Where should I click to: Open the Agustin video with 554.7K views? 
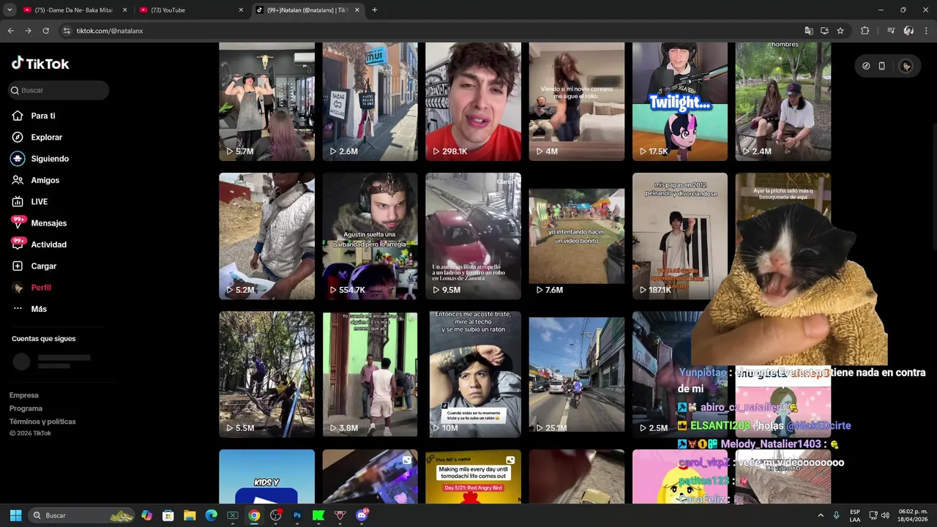click(370, 236)
